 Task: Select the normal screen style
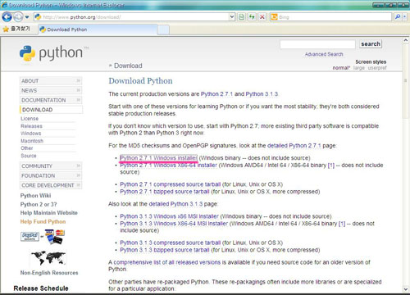point(341,68)
